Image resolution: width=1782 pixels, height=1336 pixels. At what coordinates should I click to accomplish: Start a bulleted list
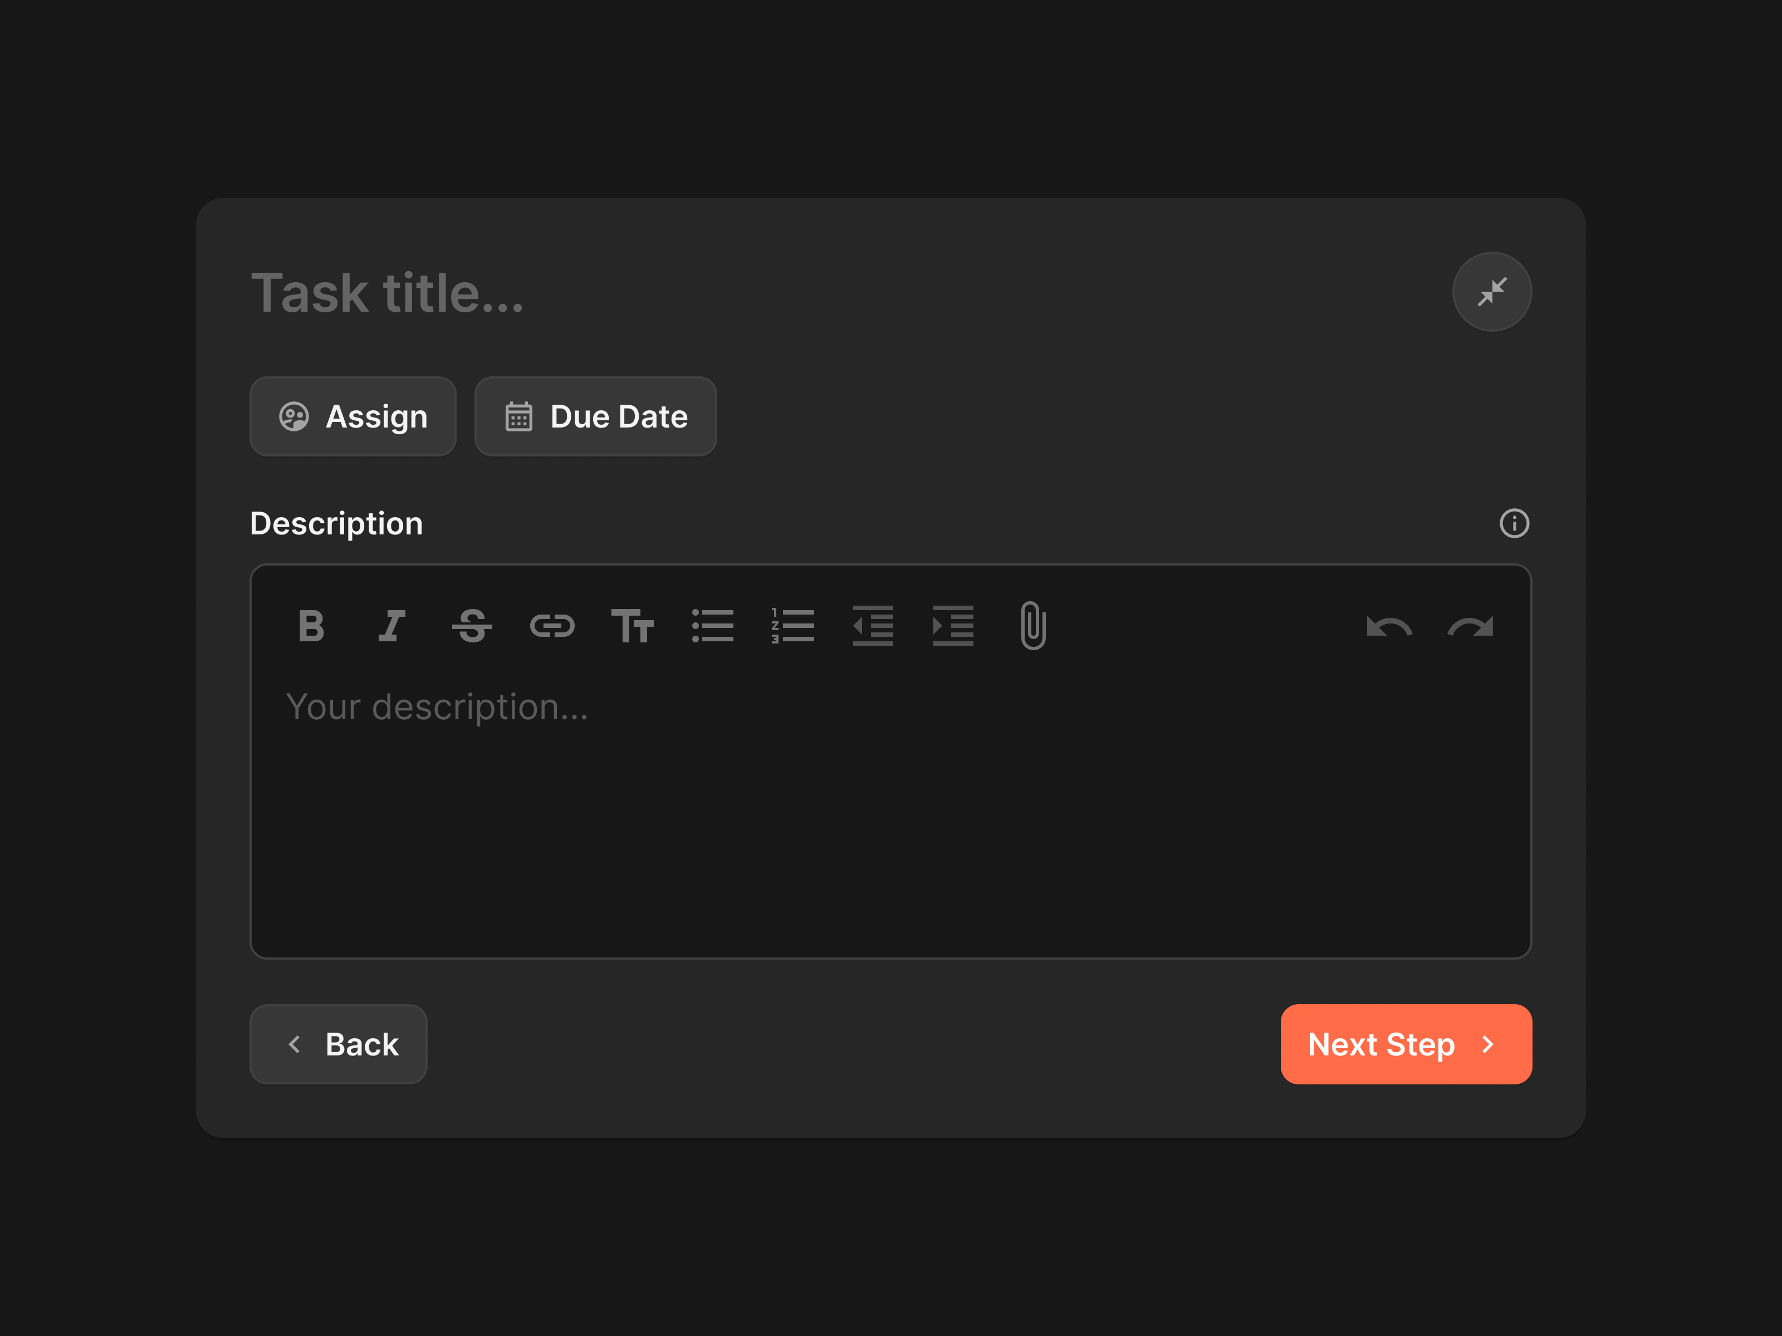[x=712, y=626]
